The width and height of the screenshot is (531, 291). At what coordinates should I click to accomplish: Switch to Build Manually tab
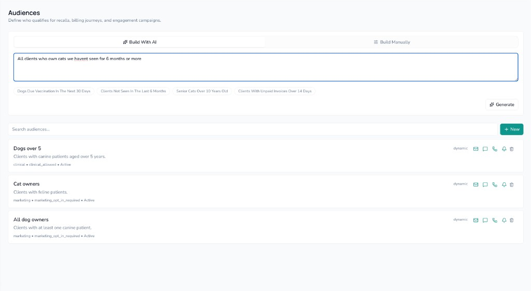pyautogui.click(x=392, y=42)
